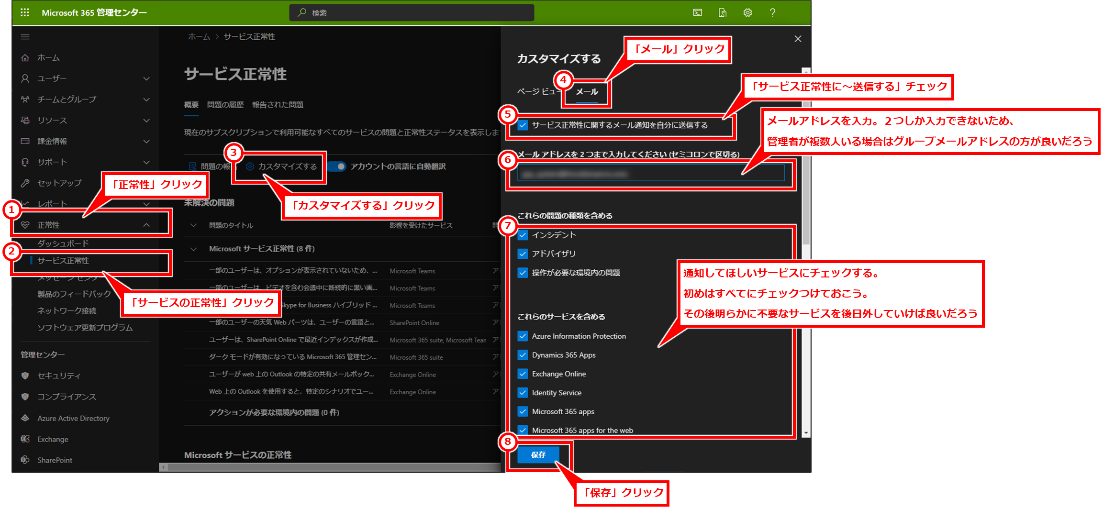Open 製品のフィードバック in sidebar

(x=74, y=294)
